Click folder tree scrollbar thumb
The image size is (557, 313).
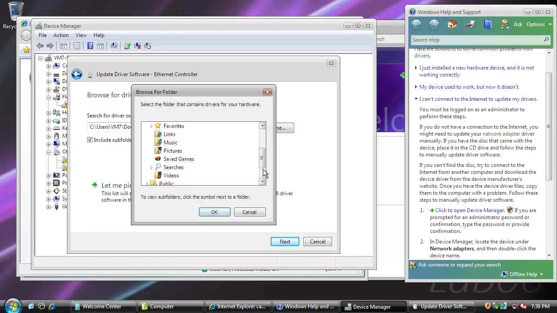[262, 158]
